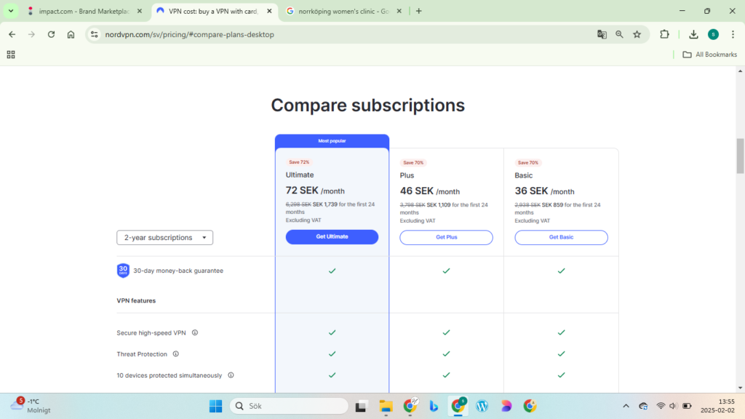This screenshot has width=745, height=419.
Task: Open Task View on the taskbar
Action: point(361,406)
